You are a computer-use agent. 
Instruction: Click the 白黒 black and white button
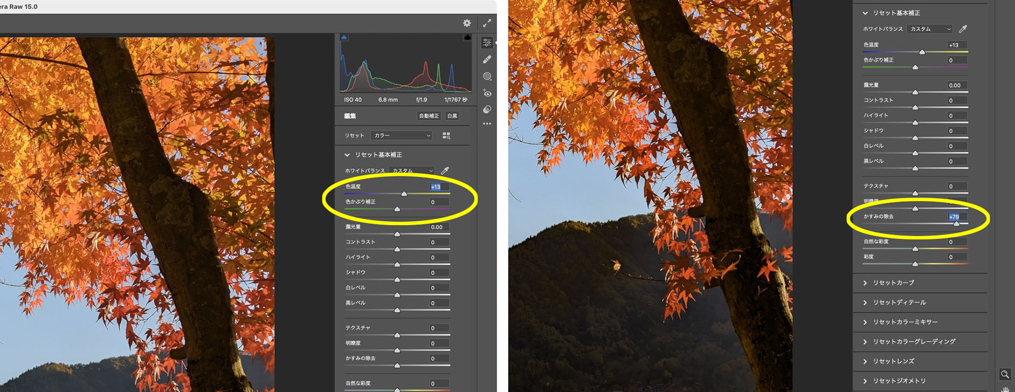(452, 116)
